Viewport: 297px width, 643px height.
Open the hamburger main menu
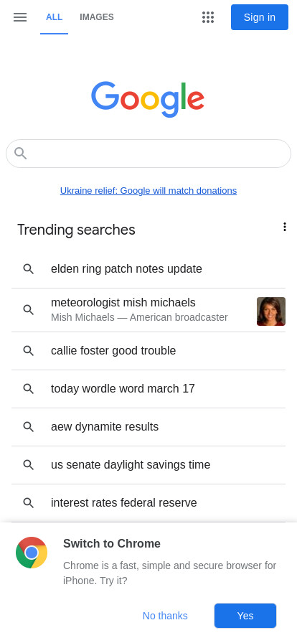pyautogui.click(x=19, y=17)
